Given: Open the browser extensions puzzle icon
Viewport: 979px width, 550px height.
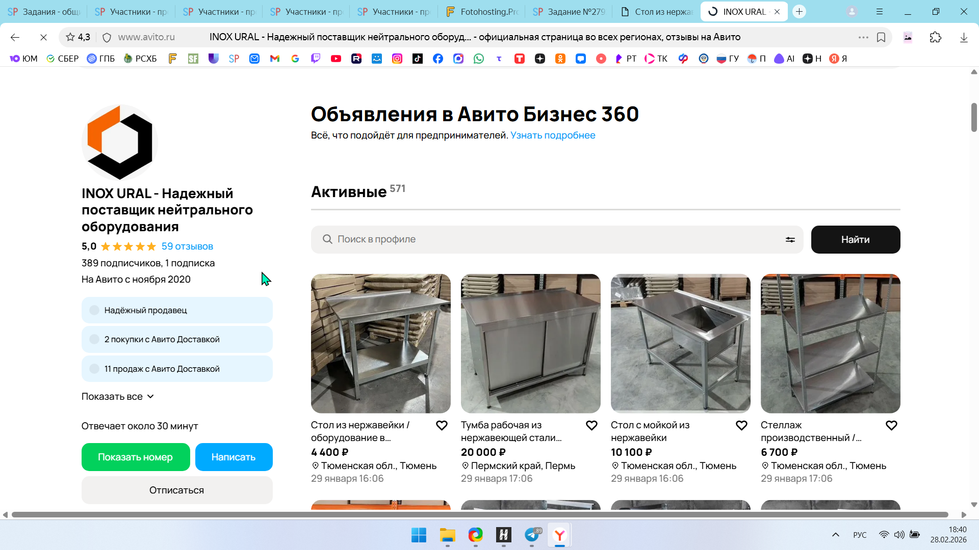Looking at the screenshot, I should click(x=935, y=37).
